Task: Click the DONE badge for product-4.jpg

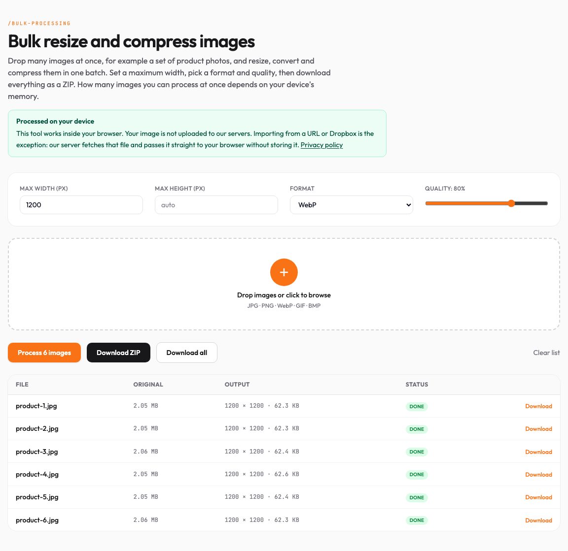Action: tap(417, 475)
